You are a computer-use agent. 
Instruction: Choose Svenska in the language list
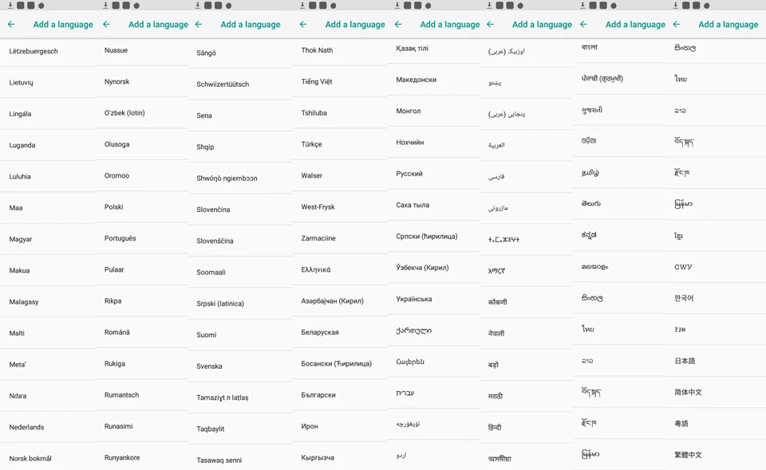click(x=240, y=366)
